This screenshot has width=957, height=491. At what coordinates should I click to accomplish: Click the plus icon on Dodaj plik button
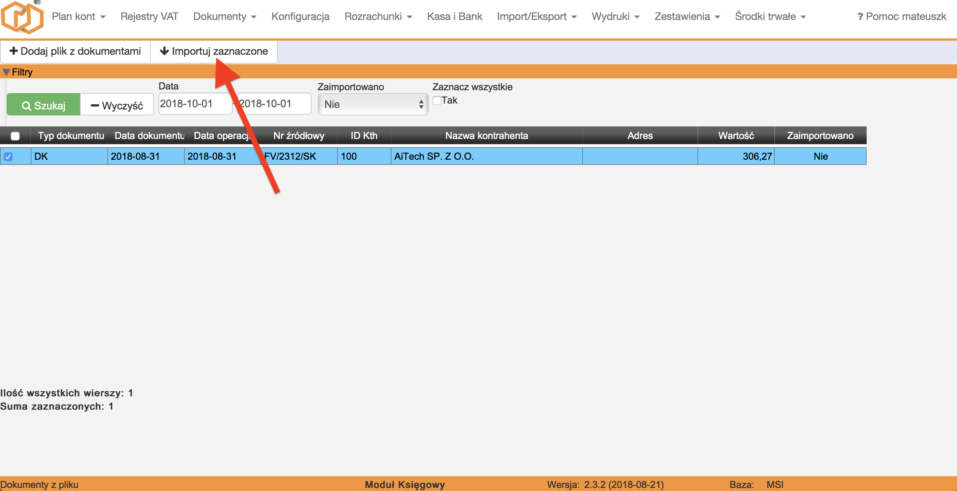pyautogui.click(x=14, y=51)
